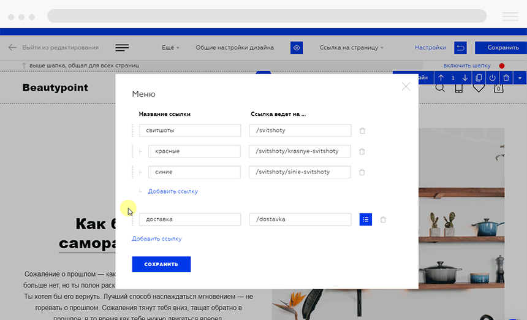Viewport: 527px width, 320px height.
Task: Click the browser address bar
Action: click(267, 16)
